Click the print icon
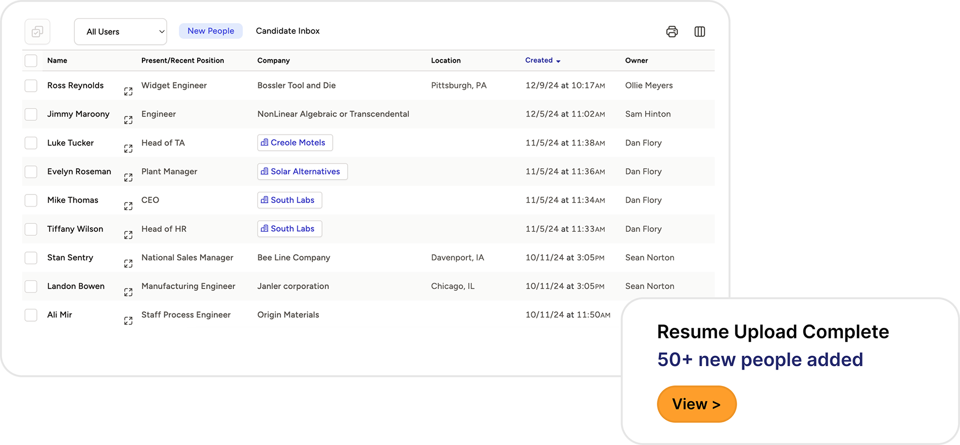Screen dimensions: 960x445 [x=671, y=32]
